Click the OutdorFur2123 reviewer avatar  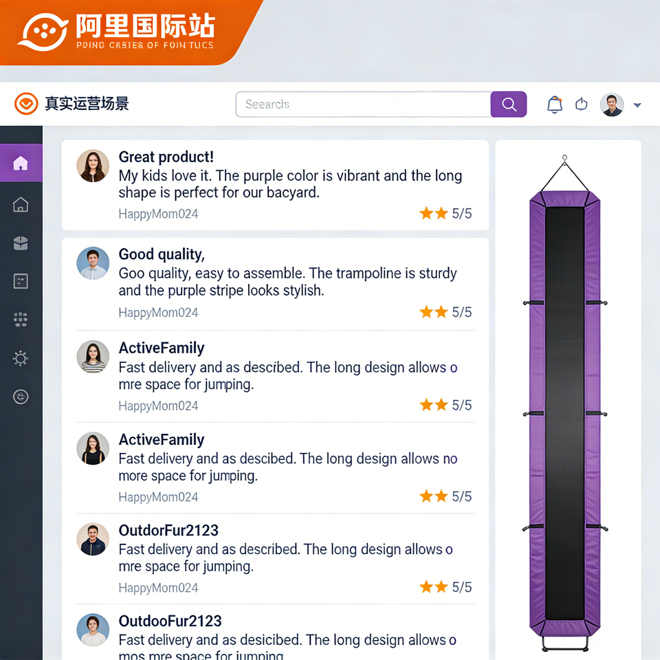(93, 539)
